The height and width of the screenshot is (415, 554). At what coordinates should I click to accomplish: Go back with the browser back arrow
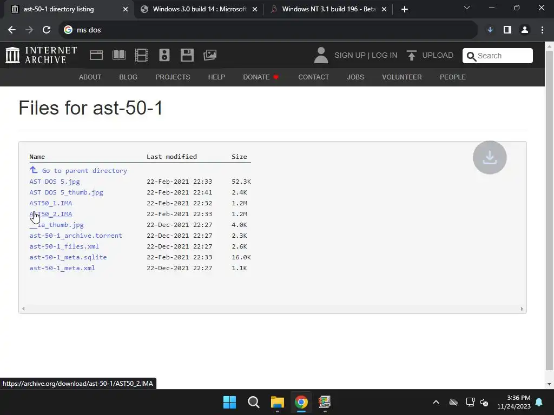[x=12, y=30]
